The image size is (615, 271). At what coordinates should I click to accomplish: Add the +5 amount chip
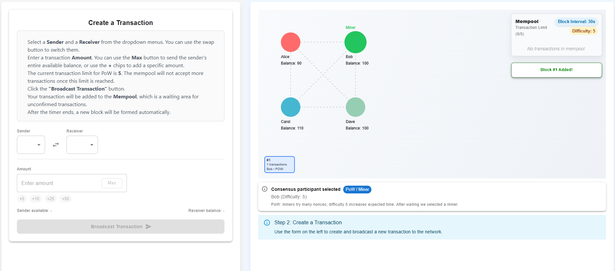(22, 199)
